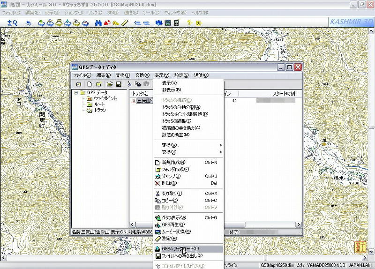
Task: Choose ジャンプ(J) in context menu
Action: (189, 177)
